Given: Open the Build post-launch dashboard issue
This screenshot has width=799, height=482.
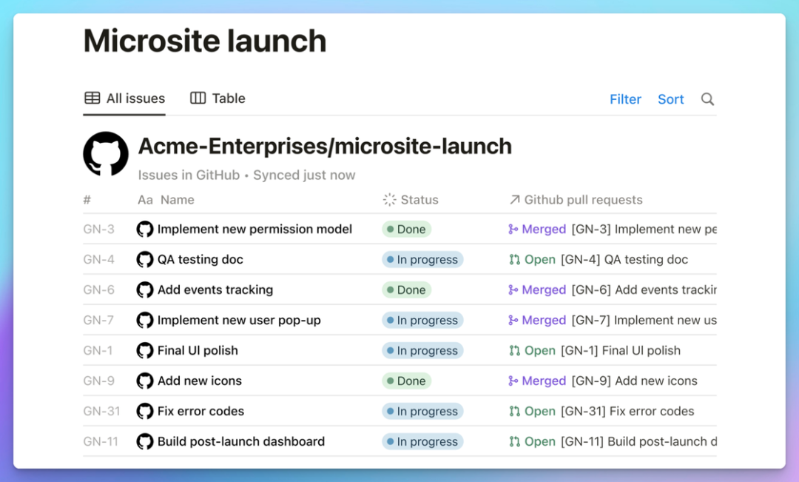Looking at the screenshot, I should [x=240, y=442].
